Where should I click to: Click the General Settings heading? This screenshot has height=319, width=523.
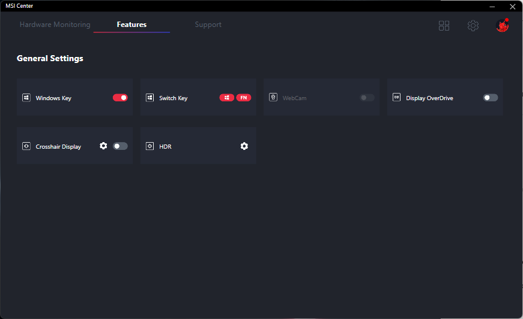pos(50,59)
